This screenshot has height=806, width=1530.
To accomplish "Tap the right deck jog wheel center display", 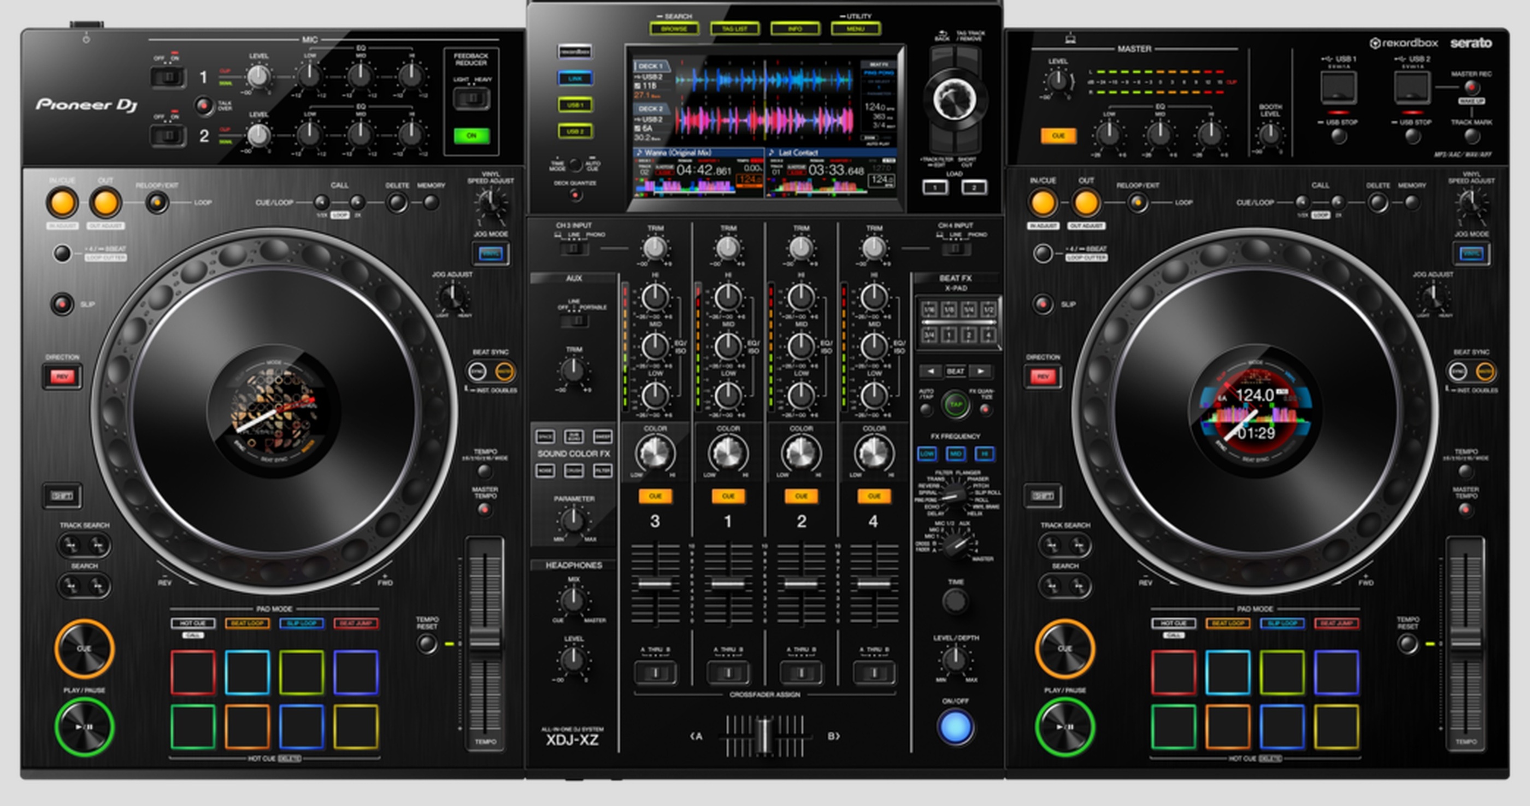I will pos(1255,411).
